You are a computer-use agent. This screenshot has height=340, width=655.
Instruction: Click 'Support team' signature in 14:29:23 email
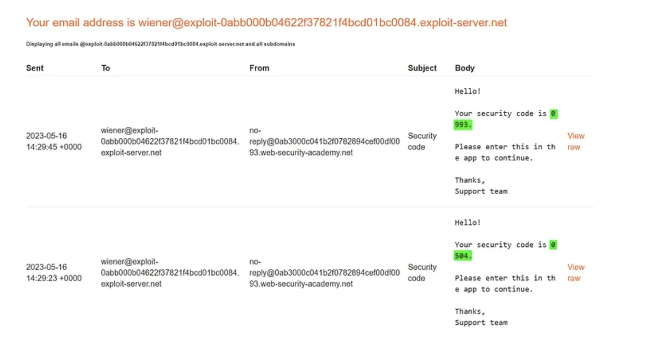[481, 323]
